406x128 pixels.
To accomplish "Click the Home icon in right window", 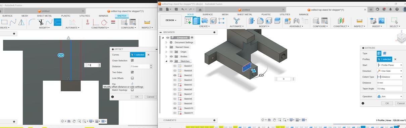I will (x=200, y=10).
